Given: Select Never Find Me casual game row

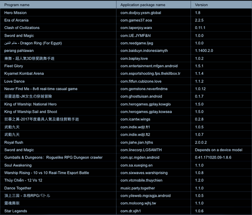Looking at the screenshot, I should (x=126, y=89).
